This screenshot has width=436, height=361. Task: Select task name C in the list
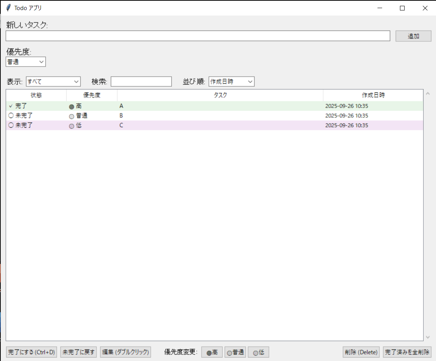tap(121, 125)
